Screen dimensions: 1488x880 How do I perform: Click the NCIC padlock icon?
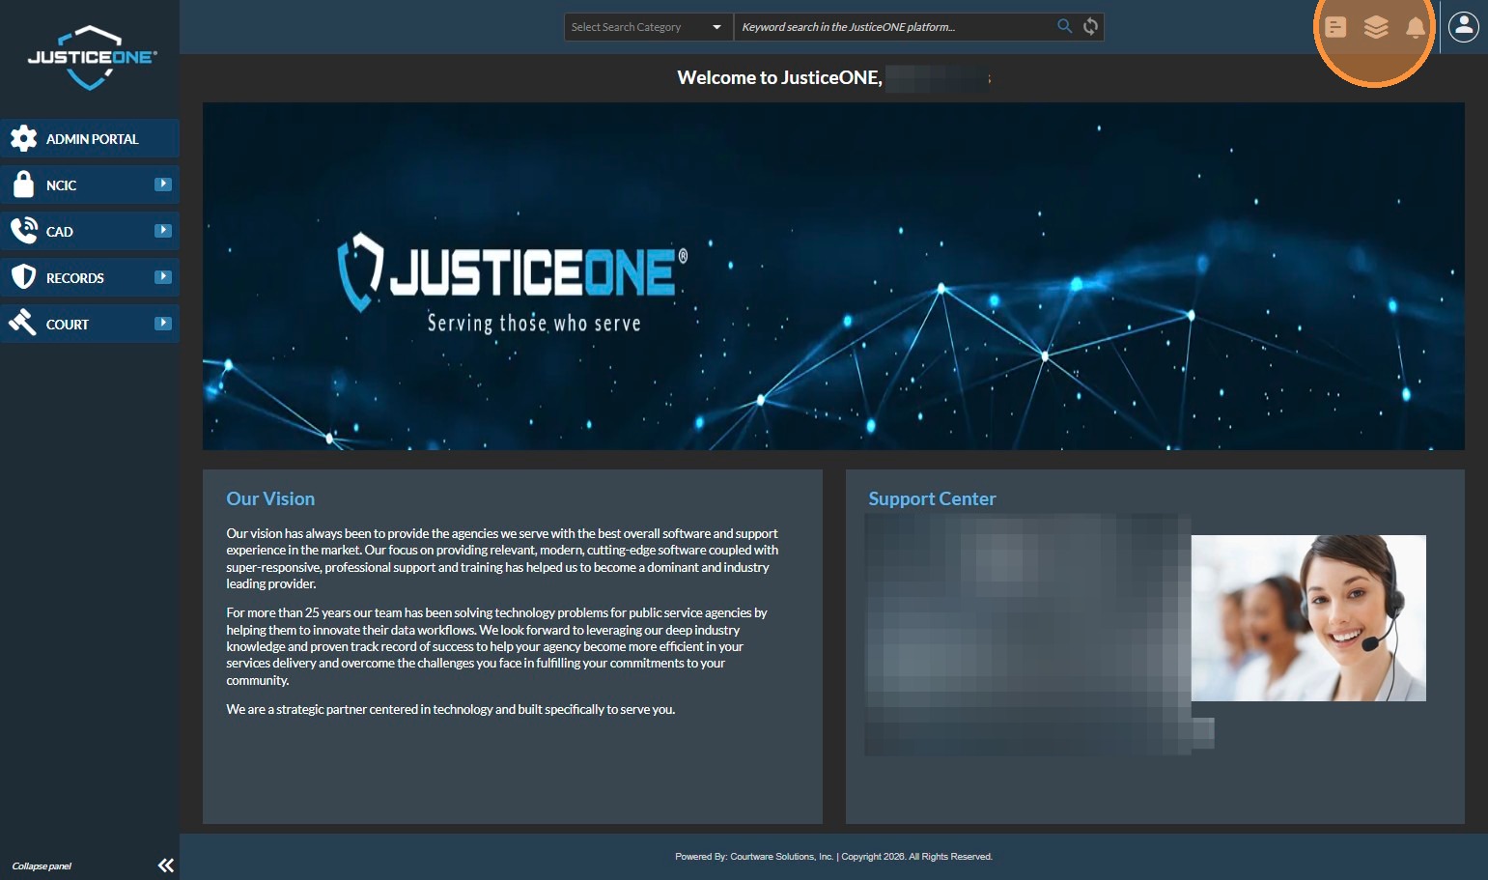pyautogui.click(x=23, y=184)
